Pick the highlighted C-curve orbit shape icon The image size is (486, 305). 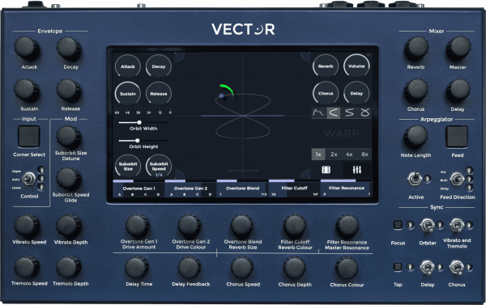click(x=334, y=112)
